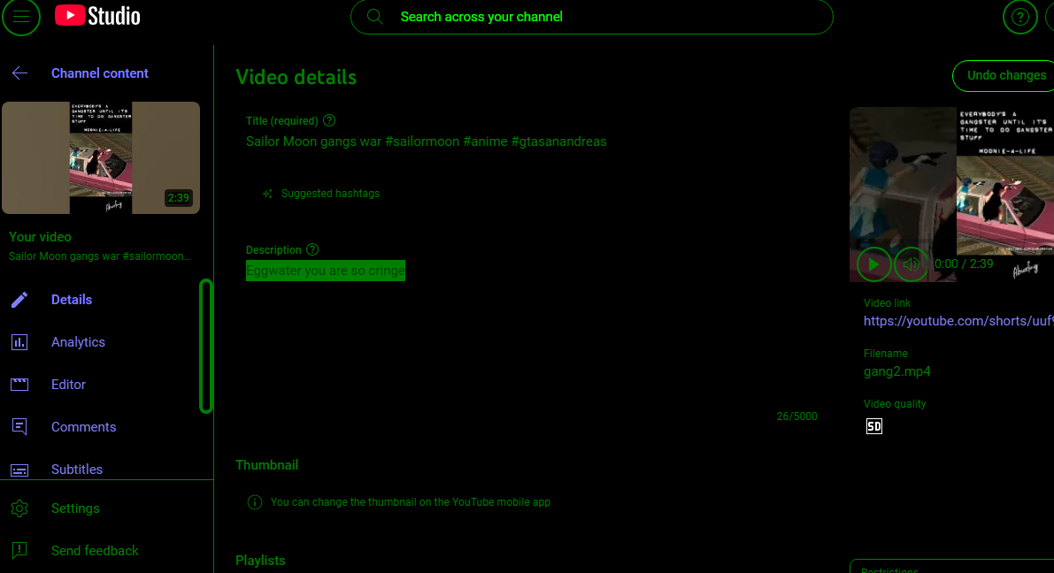Screen dimensions: 1054x573
Task: Click the Video details heading
Action: pos(296,77)
